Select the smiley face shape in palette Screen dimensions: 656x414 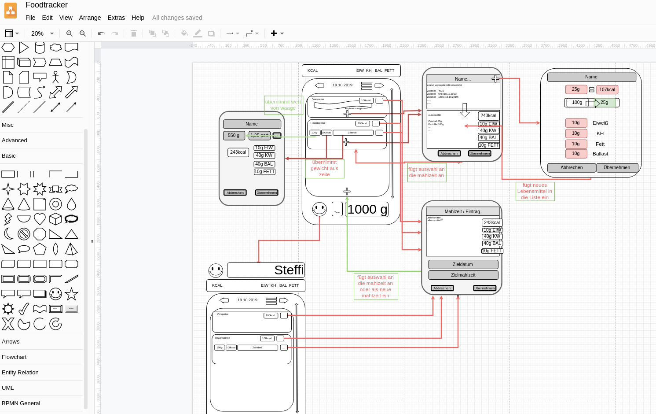55,294
